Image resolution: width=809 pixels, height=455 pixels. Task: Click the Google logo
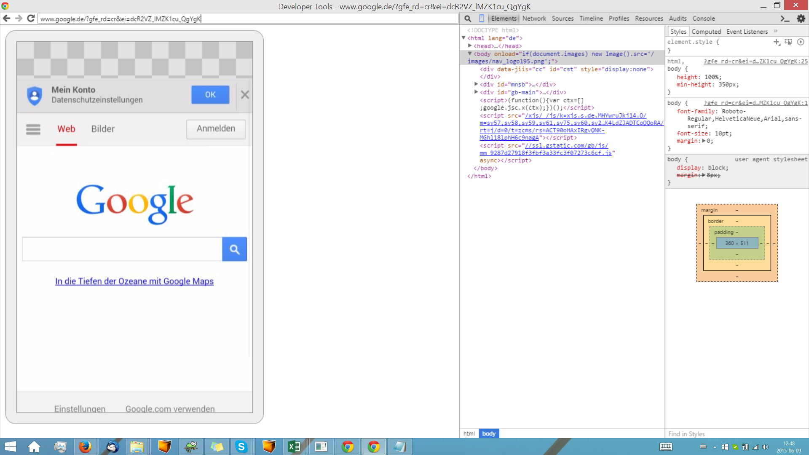click(x=134, y=204)
